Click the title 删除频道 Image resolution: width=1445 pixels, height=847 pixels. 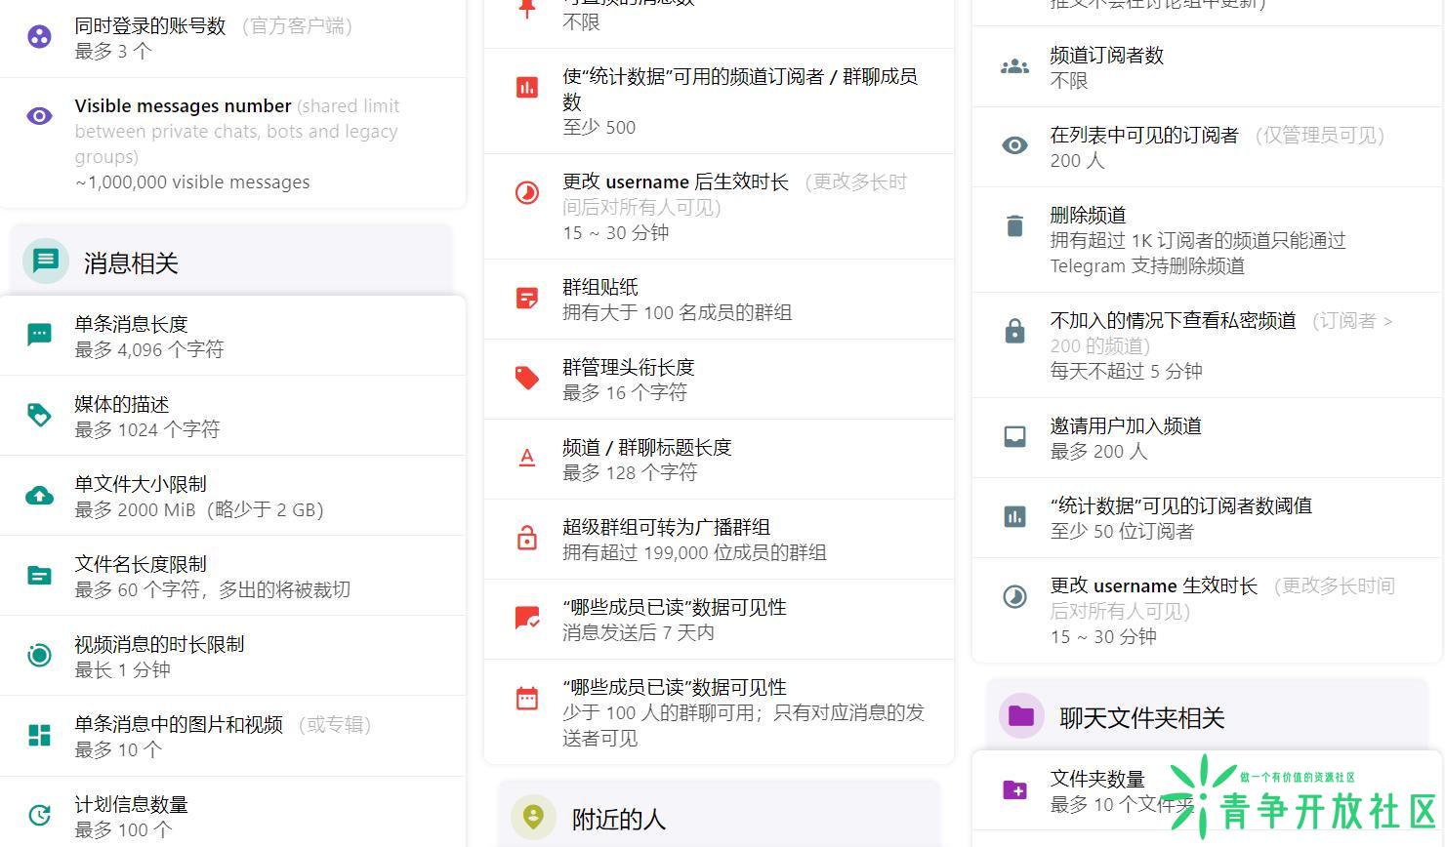click(x=1089, y=215)
